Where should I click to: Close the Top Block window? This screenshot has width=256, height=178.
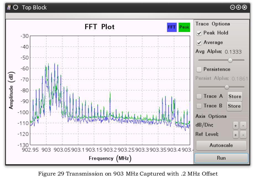pos(244,7)
